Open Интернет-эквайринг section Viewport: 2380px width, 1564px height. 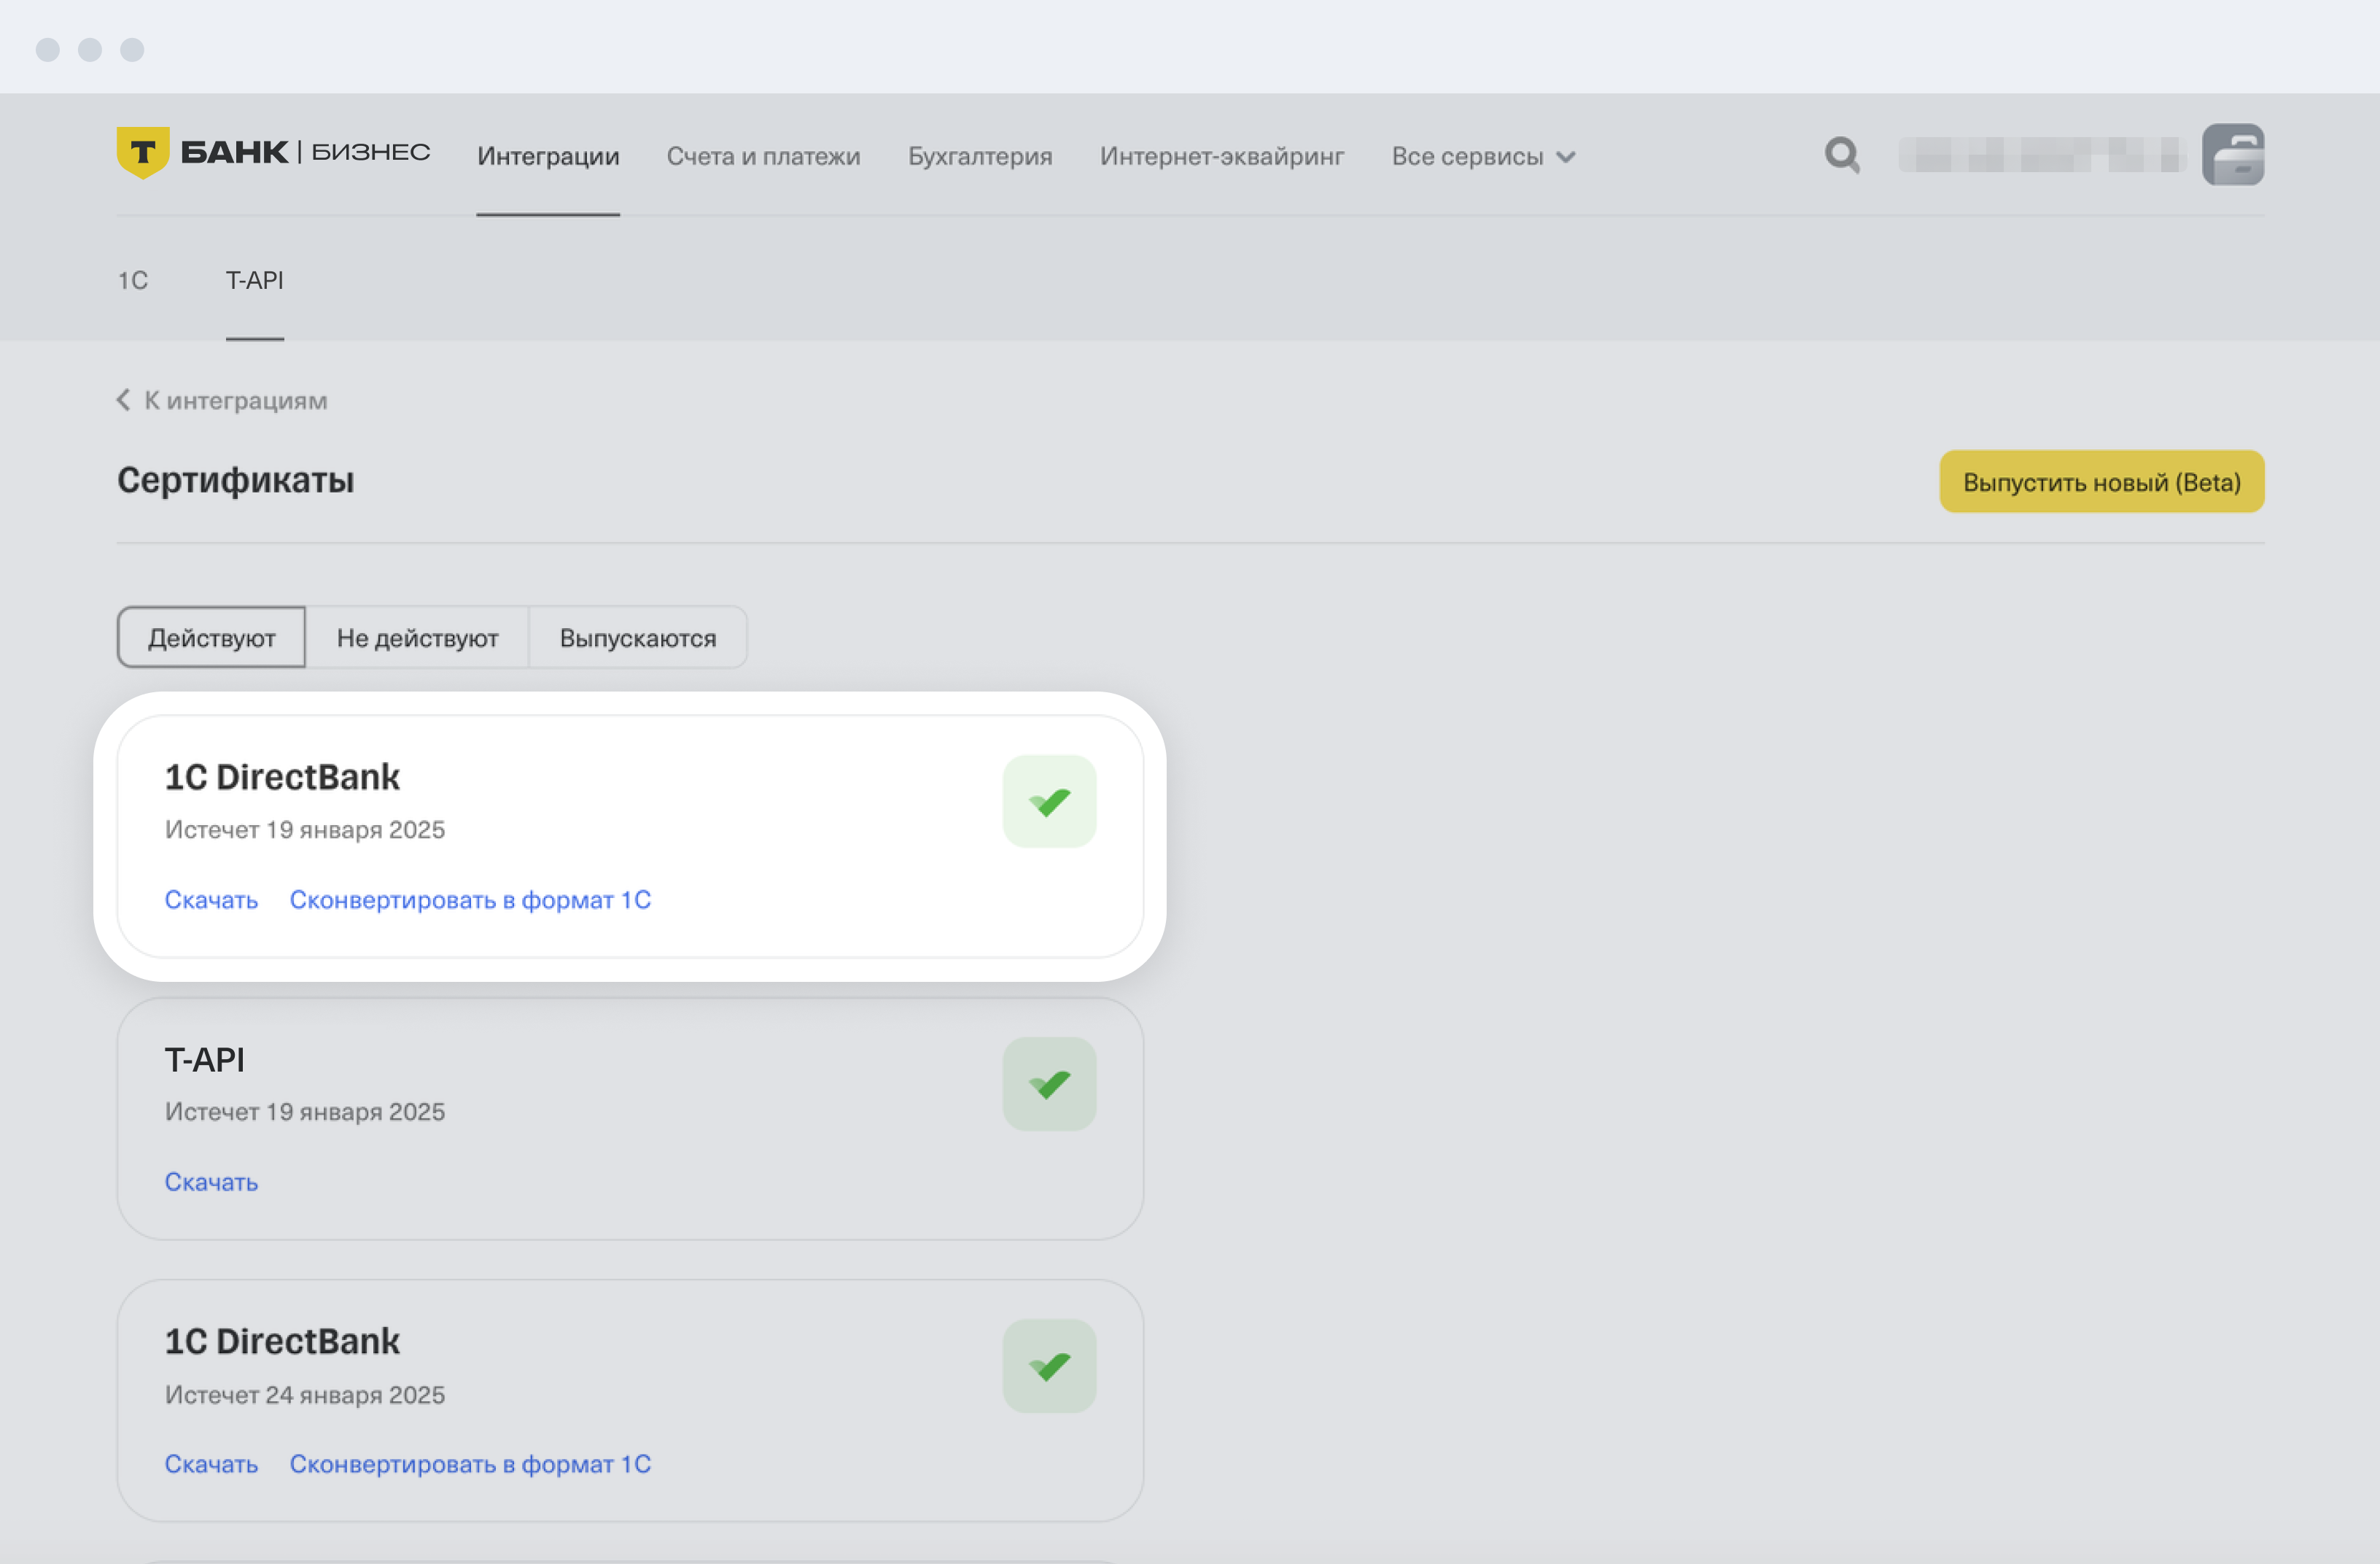(1222, 156)
